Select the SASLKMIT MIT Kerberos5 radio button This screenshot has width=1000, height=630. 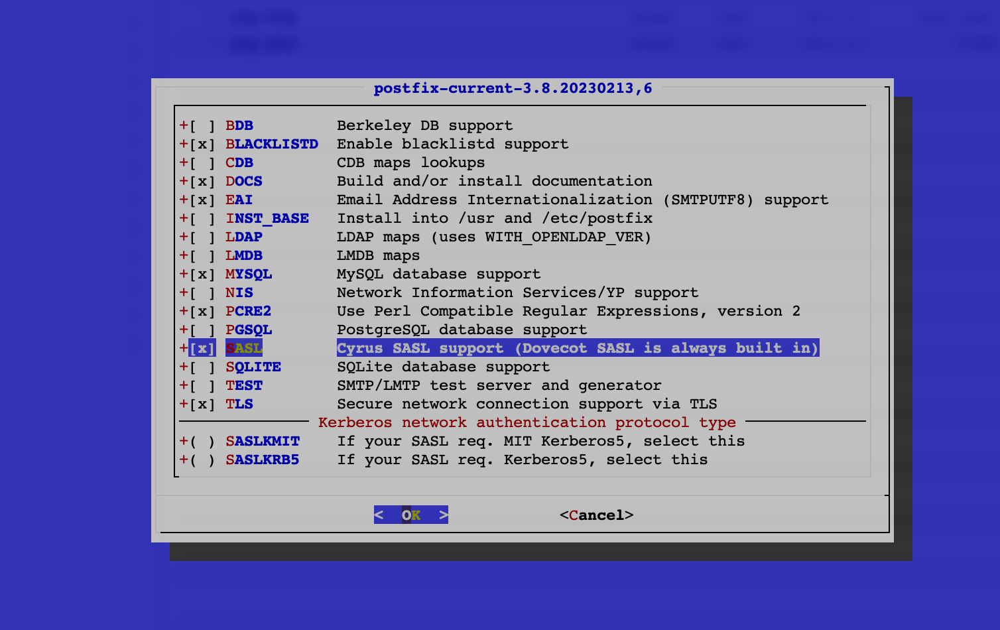coord(202,442)
